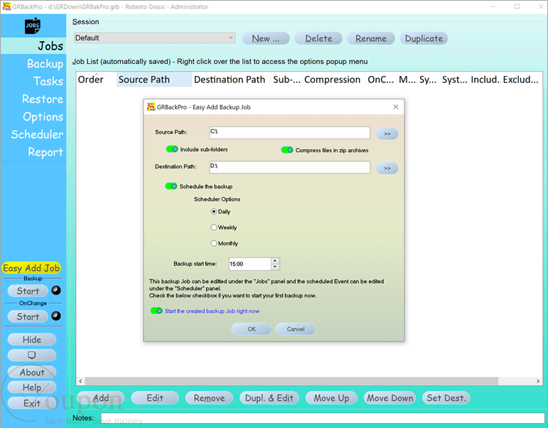
Task: Click the Hide button
Action: (x=32, y=339)
